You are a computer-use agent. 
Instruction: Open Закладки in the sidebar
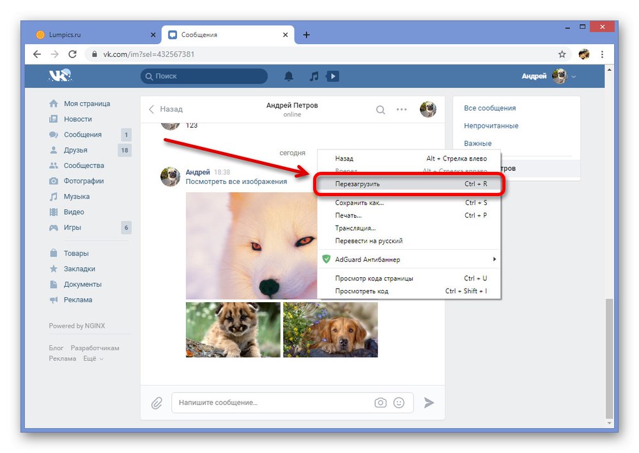coord(79,268)
